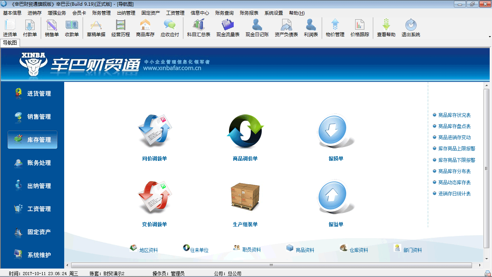Click the horizontal scrollbar right arrow

coord(480,265)
